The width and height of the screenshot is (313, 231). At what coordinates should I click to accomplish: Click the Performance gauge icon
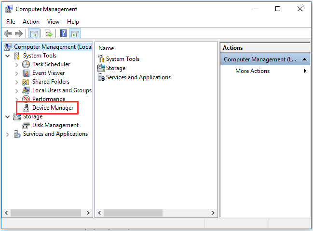(x=26, y=99)
